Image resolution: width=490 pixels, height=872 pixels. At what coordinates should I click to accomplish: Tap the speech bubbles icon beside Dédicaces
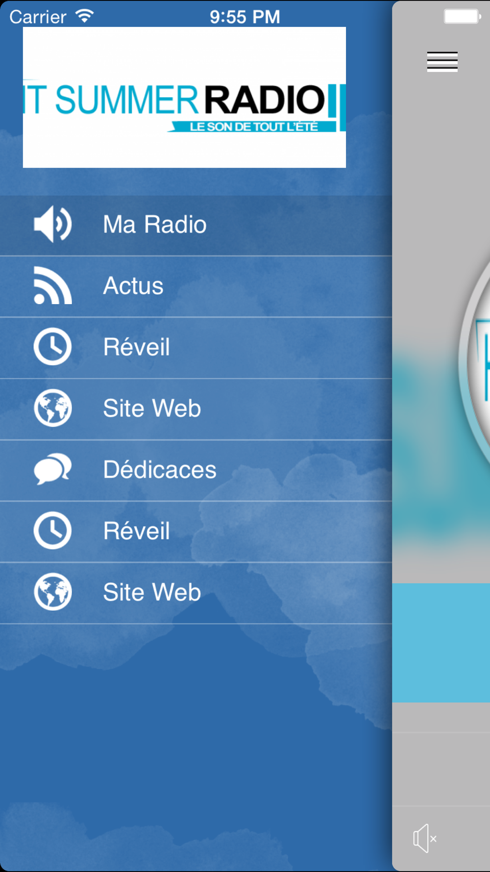pos(52,469)
